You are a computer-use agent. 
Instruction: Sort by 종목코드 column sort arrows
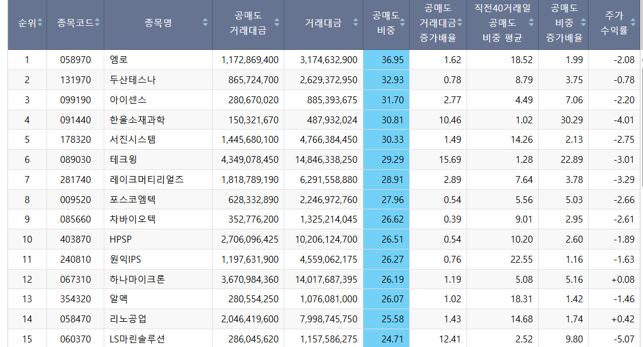pos(97,22)
